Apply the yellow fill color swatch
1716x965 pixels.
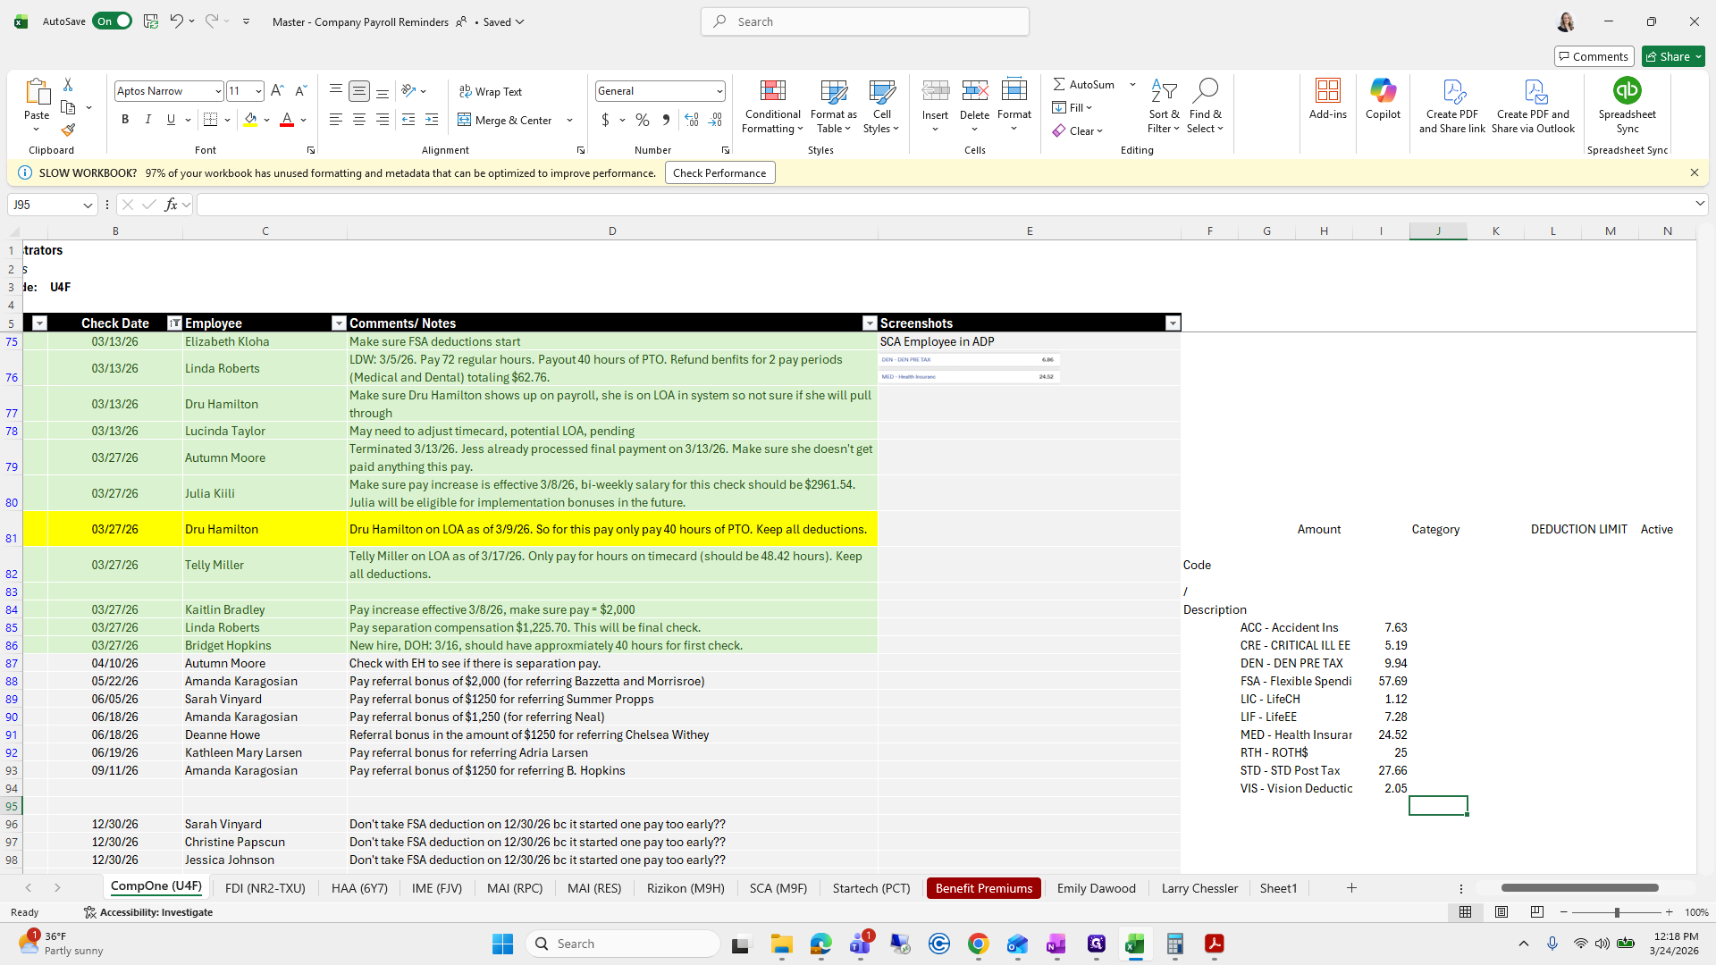point(250,120)
